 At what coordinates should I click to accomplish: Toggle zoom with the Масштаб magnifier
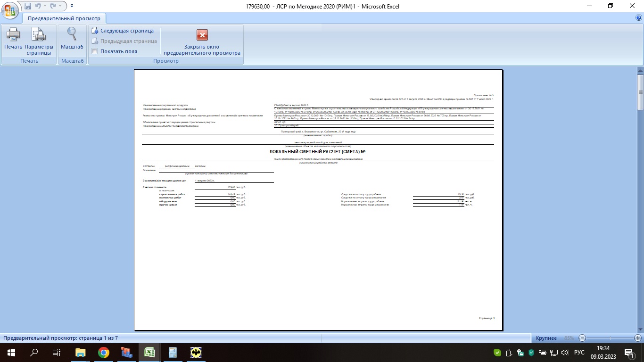coord(72,39)
